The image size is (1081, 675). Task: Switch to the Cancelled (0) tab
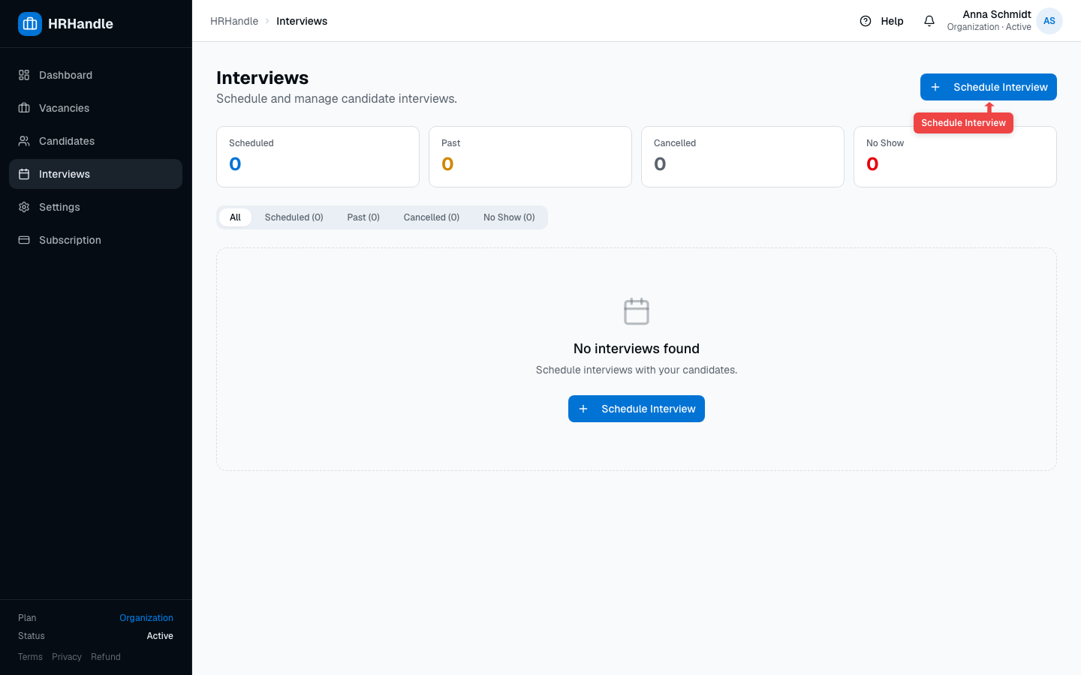click(x=432, y=217)
